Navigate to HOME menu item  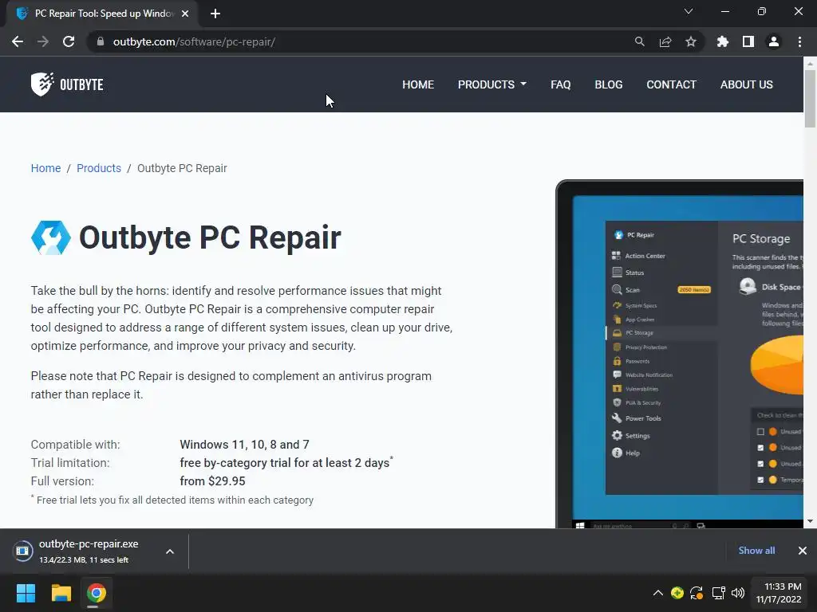tap(418, 84)
